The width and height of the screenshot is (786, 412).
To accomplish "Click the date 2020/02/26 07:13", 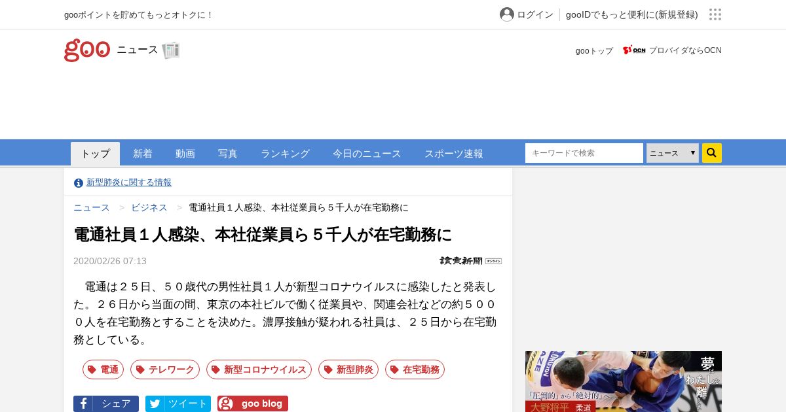I will click(x=110, y=261).
